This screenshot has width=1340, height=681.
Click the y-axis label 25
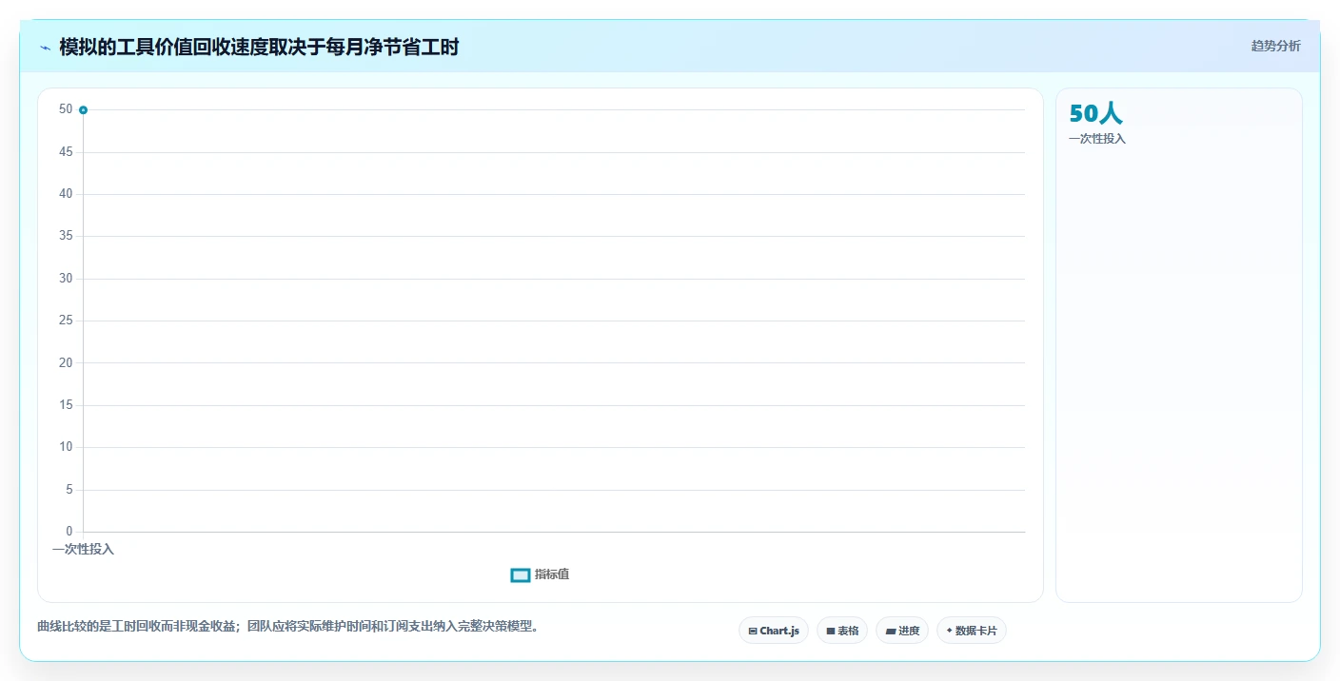[x=66, y=321]
